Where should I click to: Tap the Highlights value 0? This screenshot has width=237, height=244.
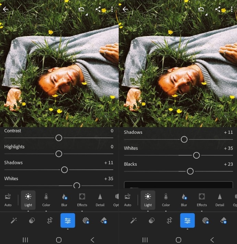click(x=112, y=146)
